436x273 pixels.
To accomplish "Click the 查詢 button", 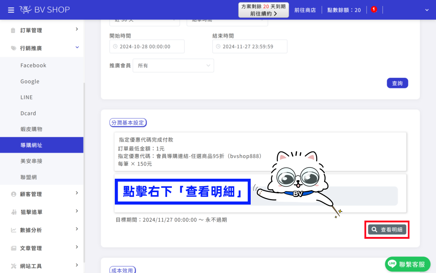I will (x=397, y=83).
